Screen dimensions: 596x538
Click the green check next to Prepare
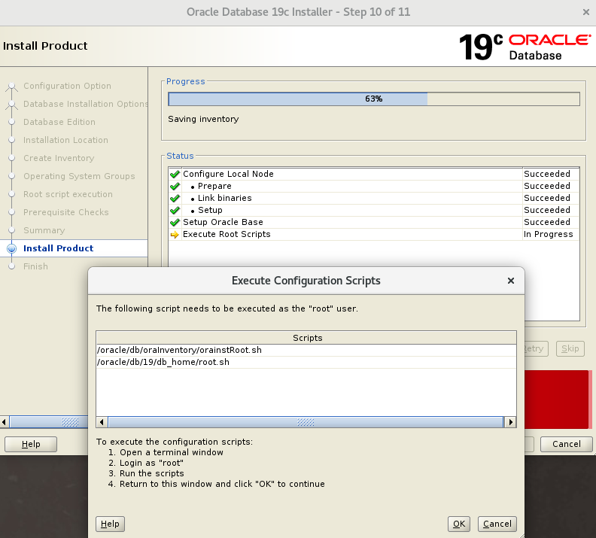[x=175, y=186]
